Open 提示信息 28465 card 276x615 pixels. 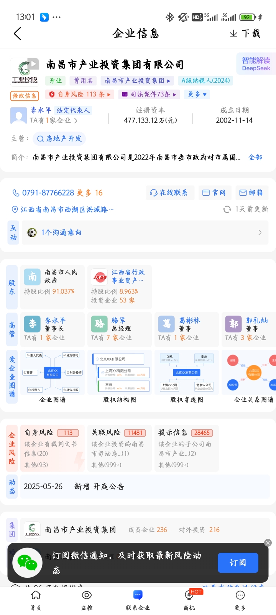pos(187,448)
